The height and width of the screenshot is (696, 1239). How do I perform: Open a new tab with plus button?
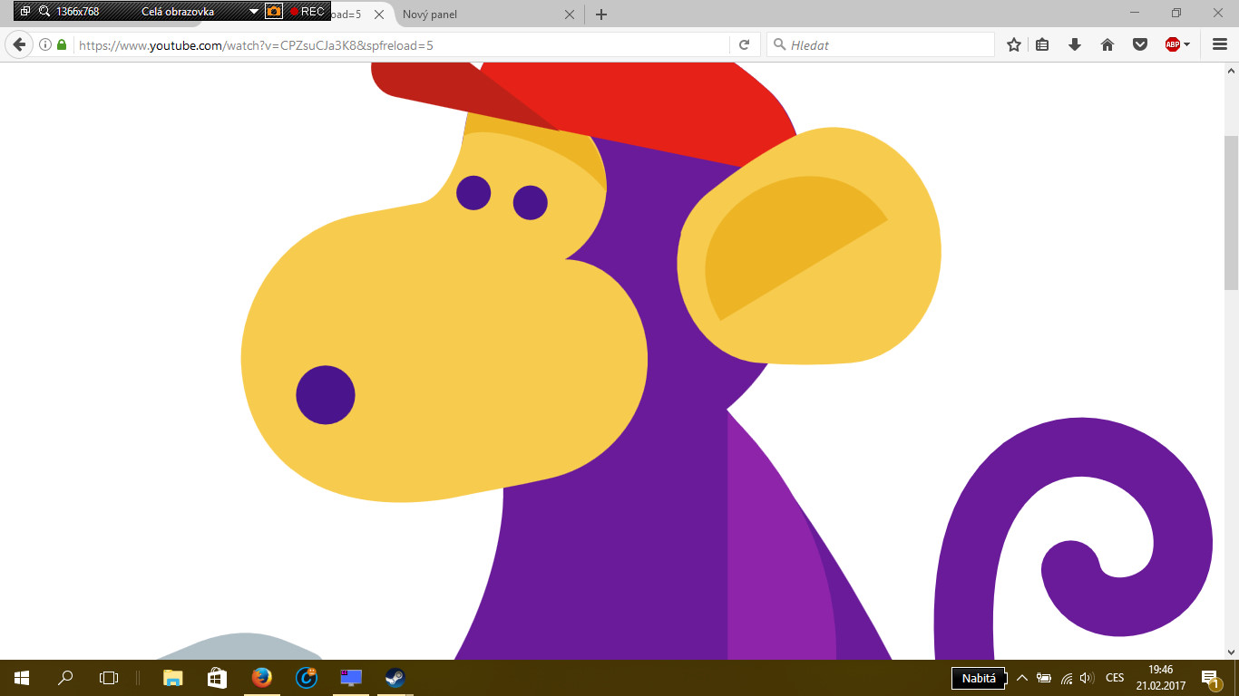point(601,14)
